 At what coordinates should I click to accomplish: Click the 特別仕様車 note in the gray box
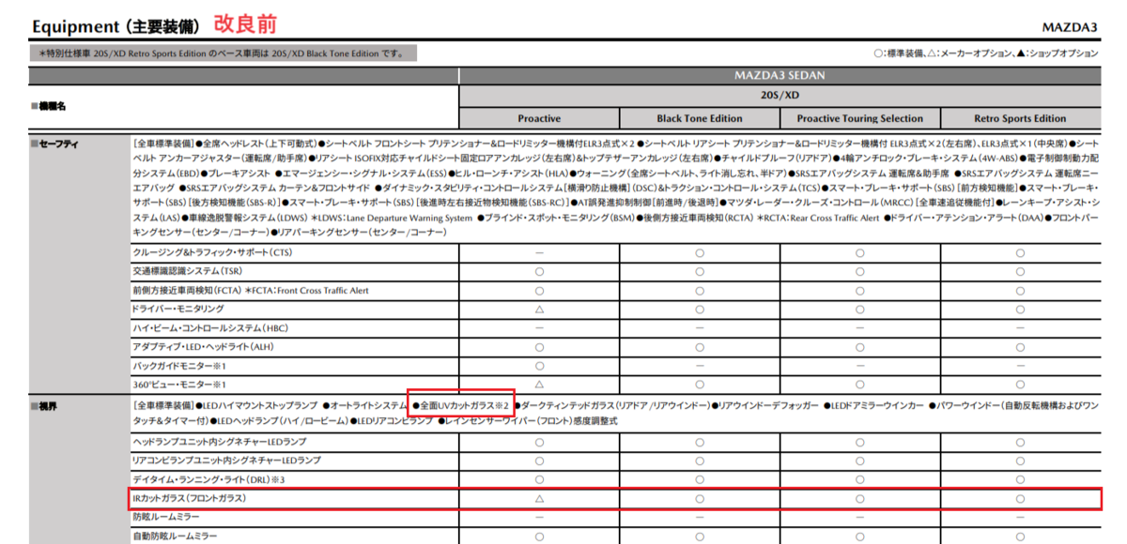click(222, 53)
